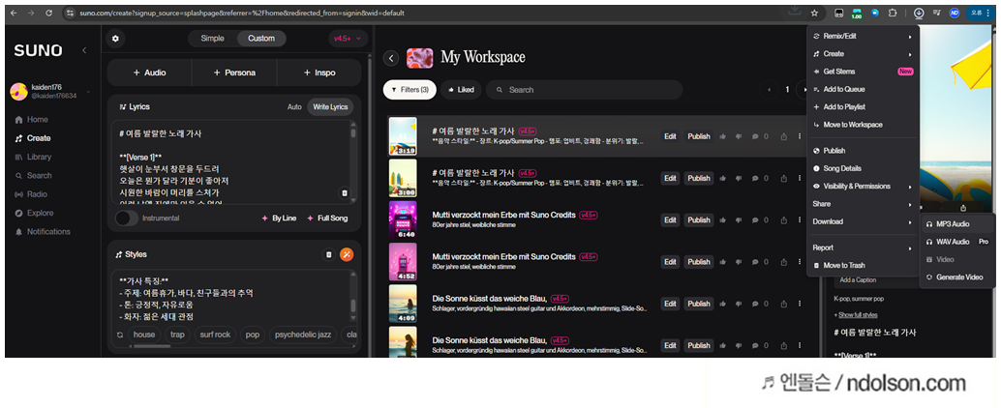
Task: Reload the page in the browser
Action: click(49, 13)
